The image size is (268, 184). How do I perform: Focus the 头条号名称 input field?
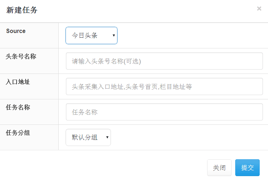point(164,61)
